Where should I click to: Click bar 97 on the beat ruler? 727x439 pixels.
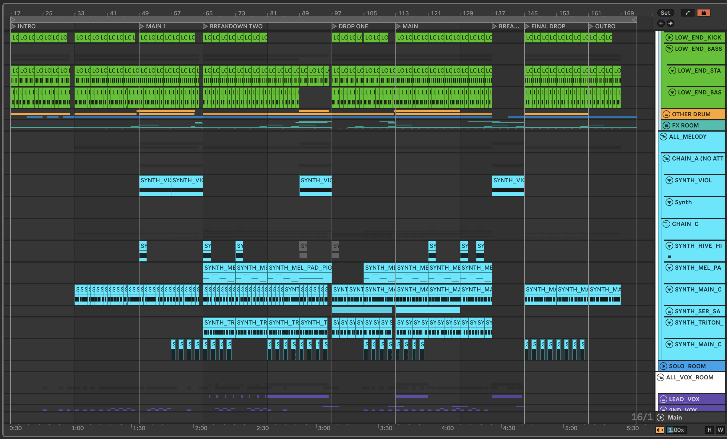point(337,13)
